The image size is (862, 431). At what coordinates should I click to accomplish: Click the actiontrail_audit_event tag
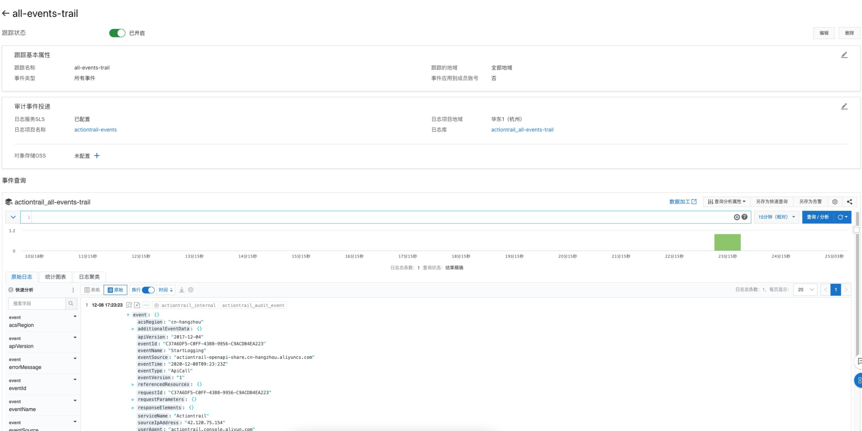[253, 305]
